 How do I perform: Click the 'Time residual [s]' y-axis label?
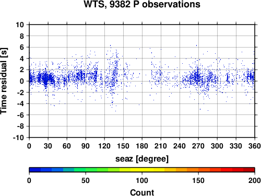coord(4,81)
